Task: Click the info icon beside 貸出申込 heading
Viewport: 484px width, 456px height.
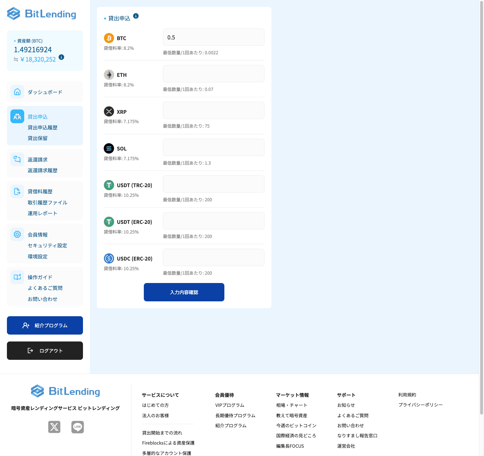Action: click(136, 16)
